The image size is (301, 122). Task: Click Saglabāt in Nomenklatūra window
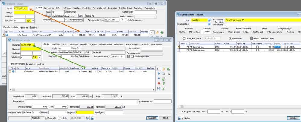click(x=293, y=118)
